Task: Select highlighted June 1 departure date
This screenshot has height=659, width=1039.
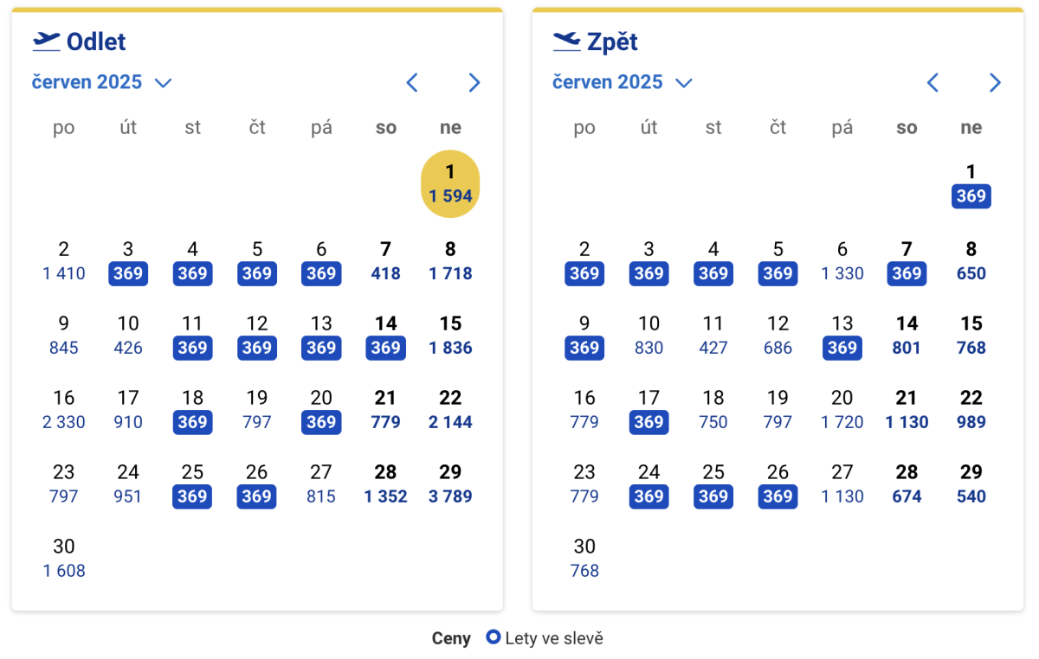Action: [x=450, y=184]
